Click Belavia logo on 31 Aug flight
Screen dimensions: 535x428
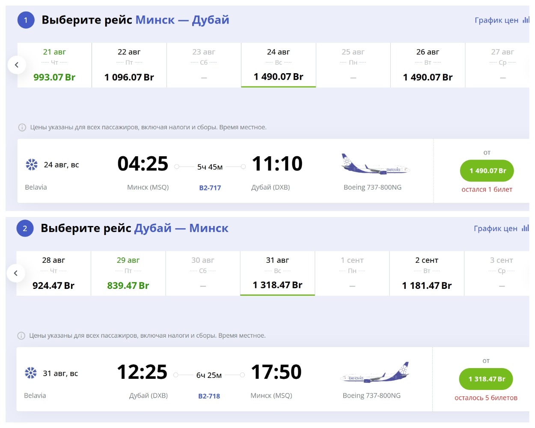(31, 373)
